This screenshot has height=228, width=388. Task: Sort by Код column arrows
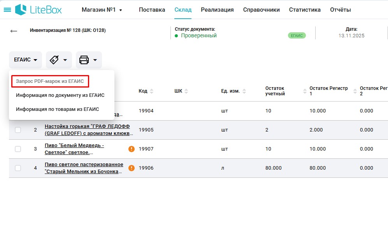tap(152, 91)
